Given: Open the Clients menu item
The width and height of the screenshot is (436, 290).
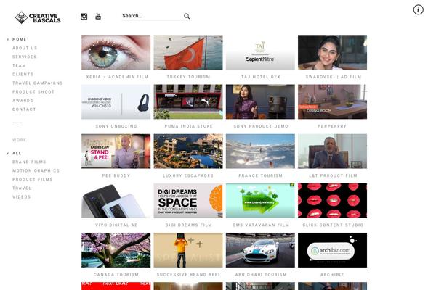Looking at the screenshot, I should click(23, 75).
